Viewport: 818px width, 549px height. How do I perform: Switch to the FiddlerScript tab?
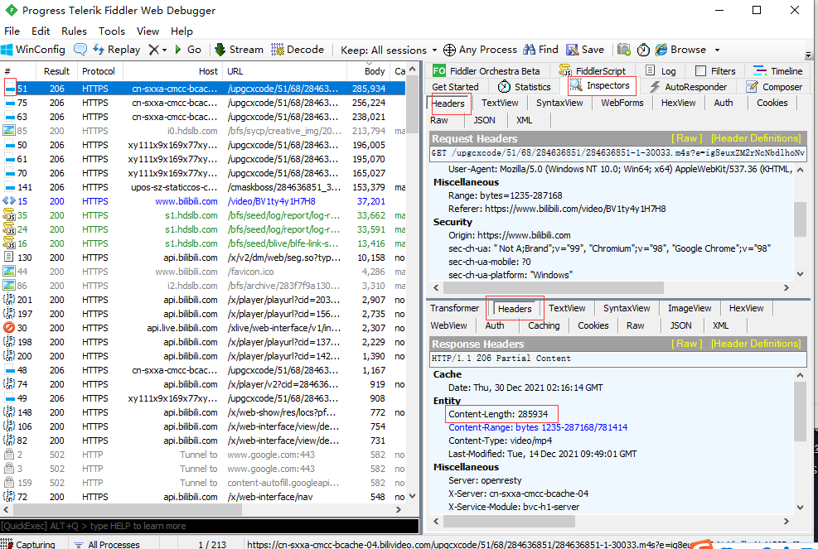click(592, 71)
